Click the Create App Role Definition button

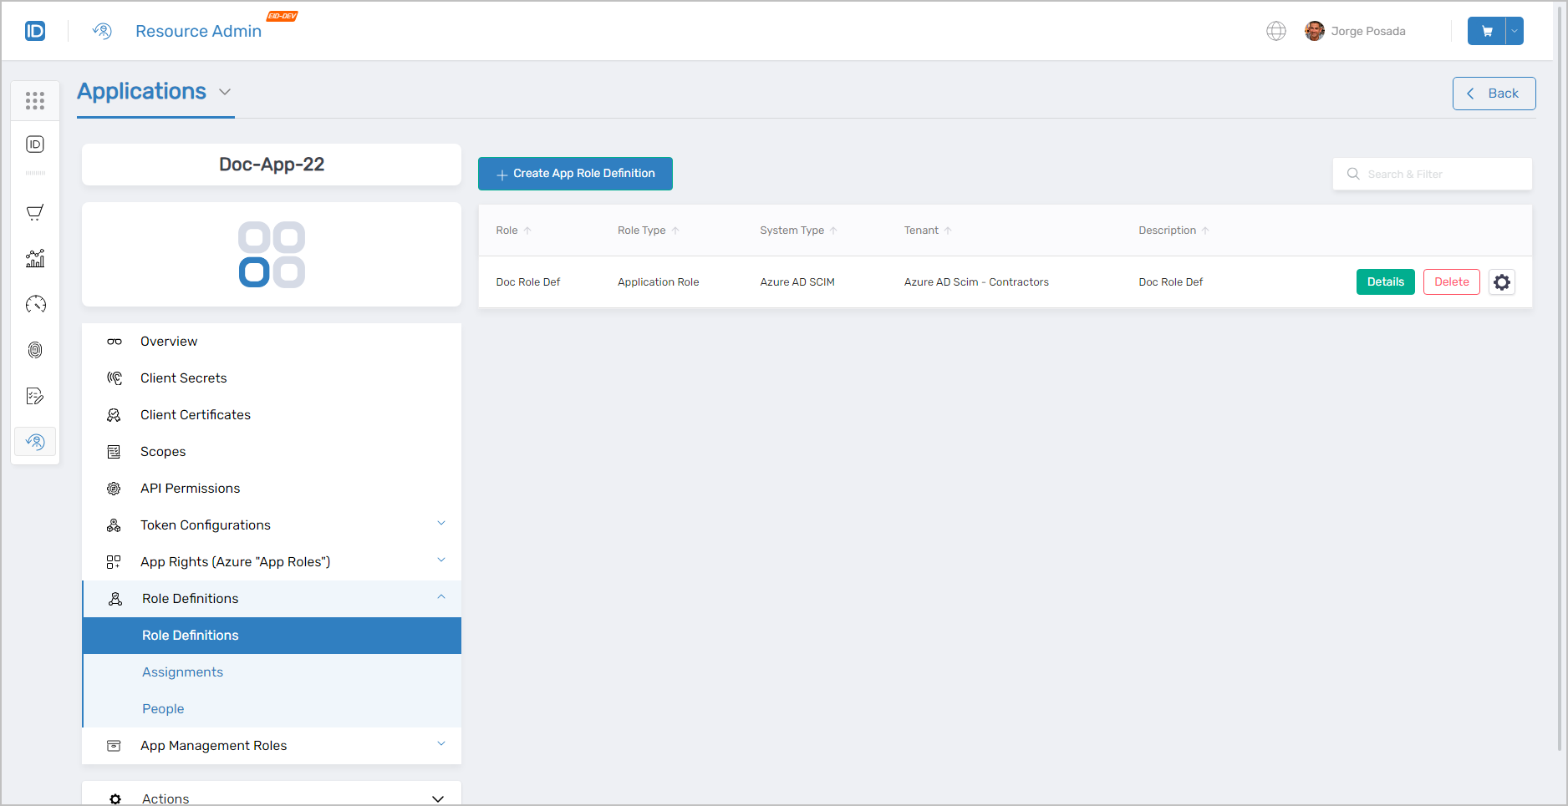575,174
